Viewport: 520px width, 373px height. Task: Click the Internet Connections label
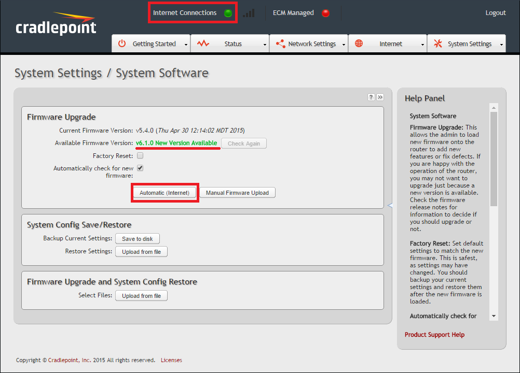click(x=185, y=13)
